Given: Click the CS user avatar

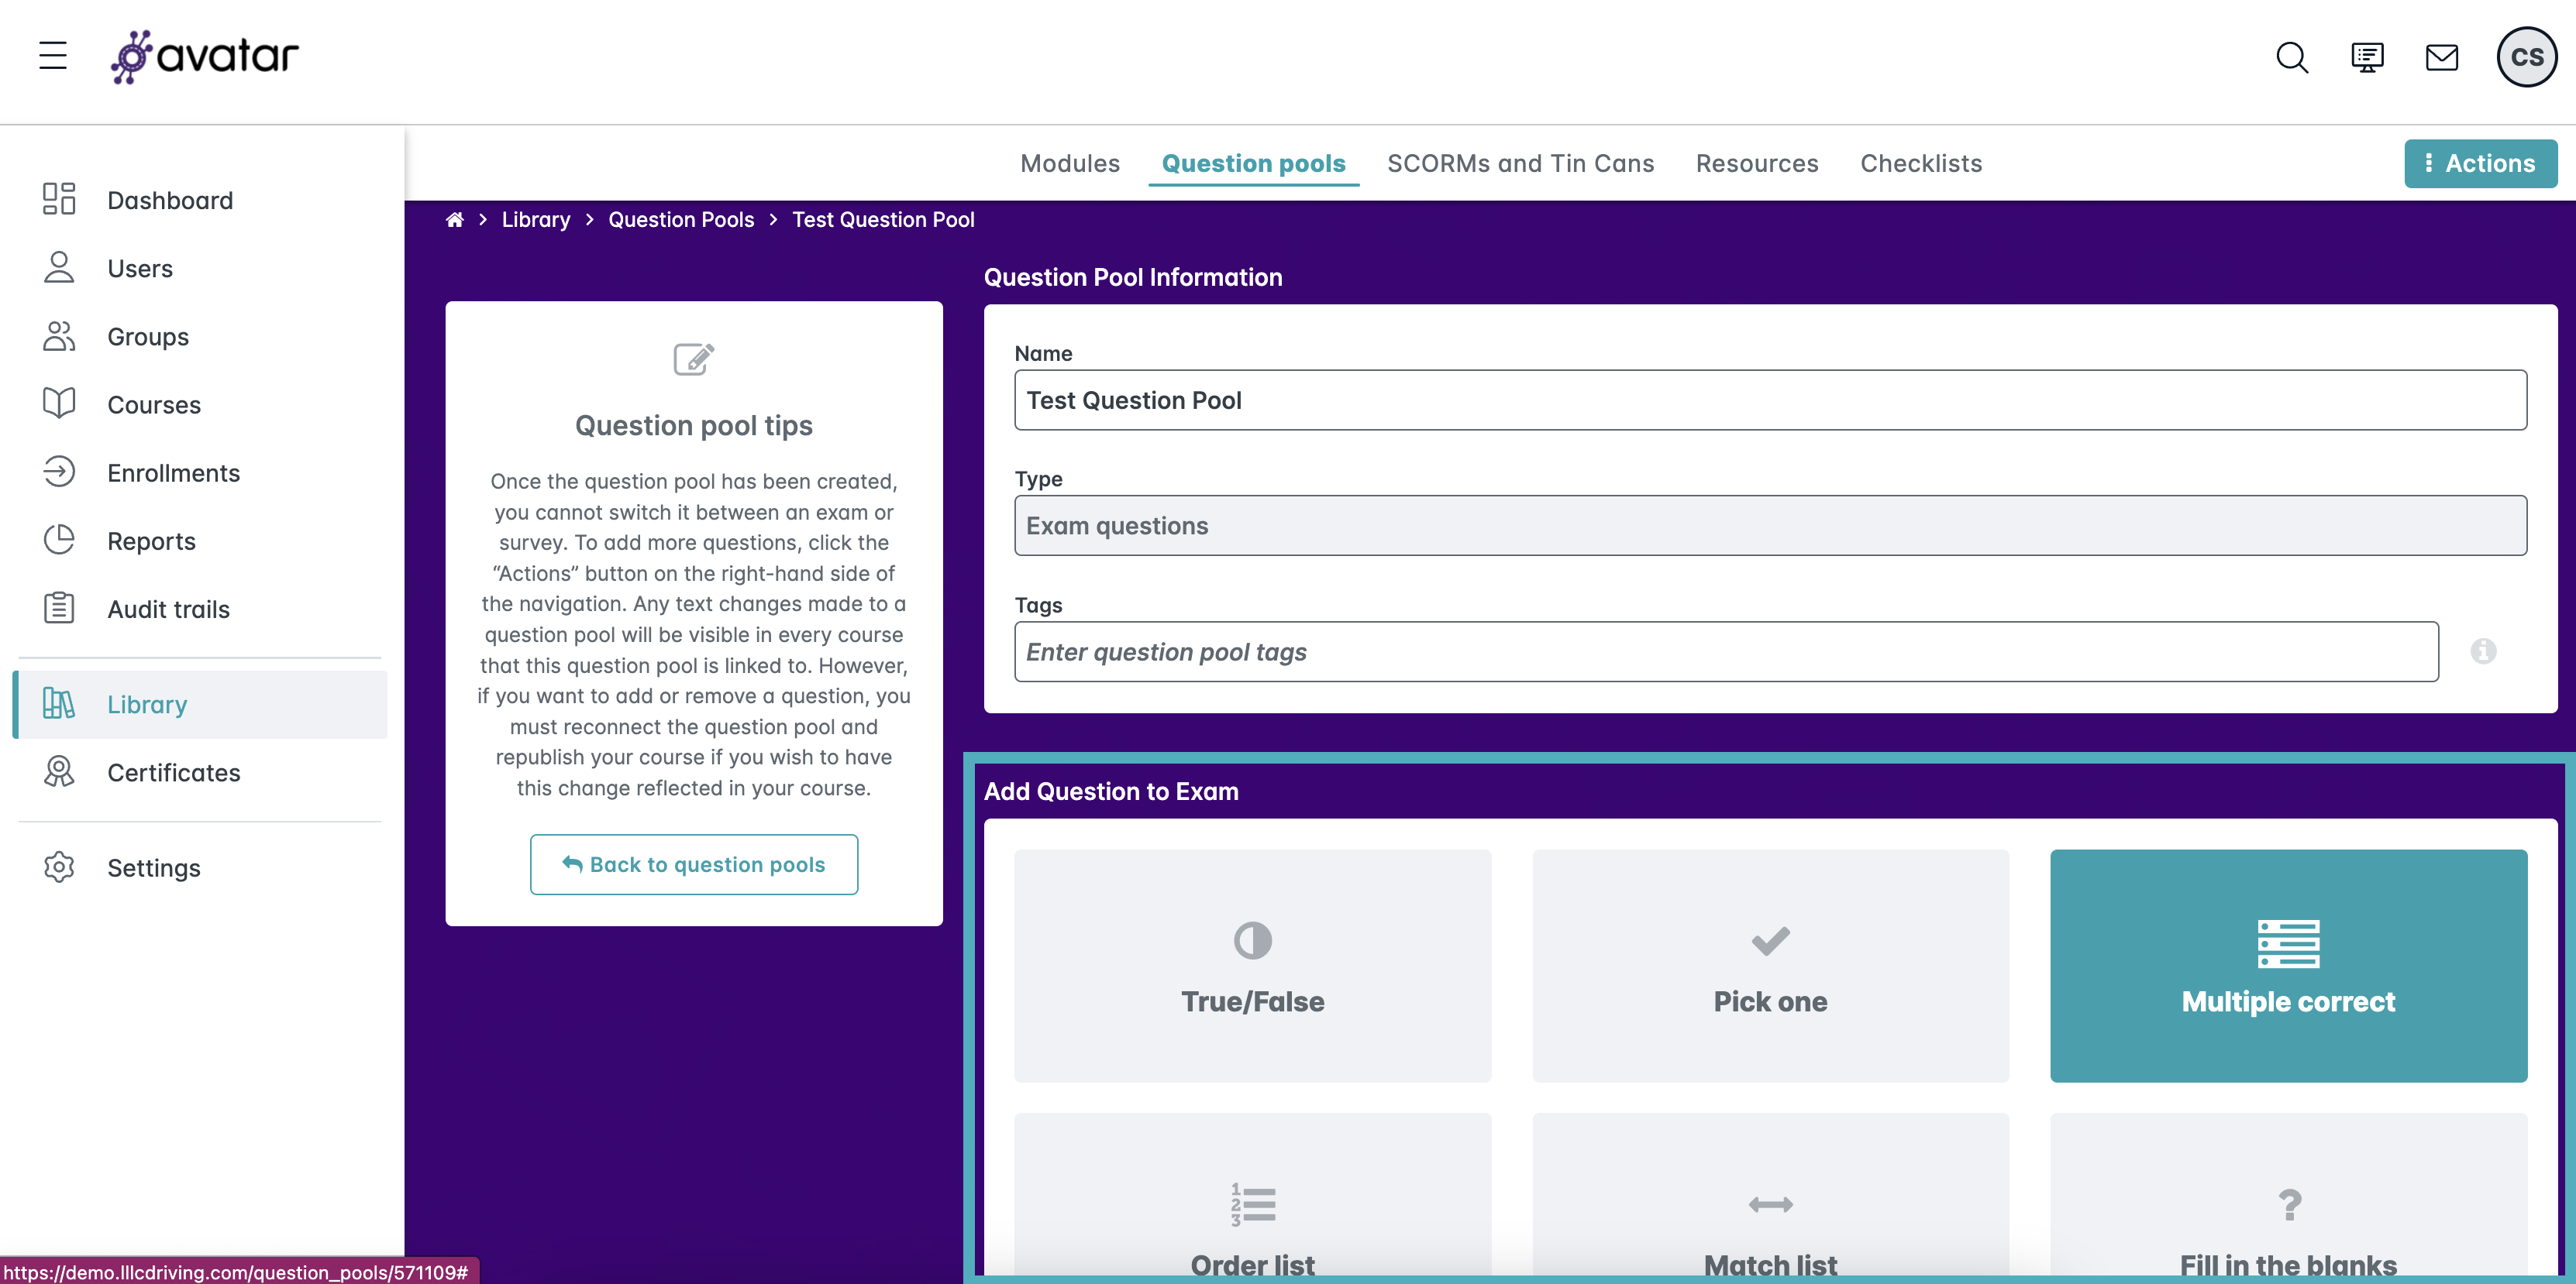Looking at the screenshot, I should tap(2526, 58).
